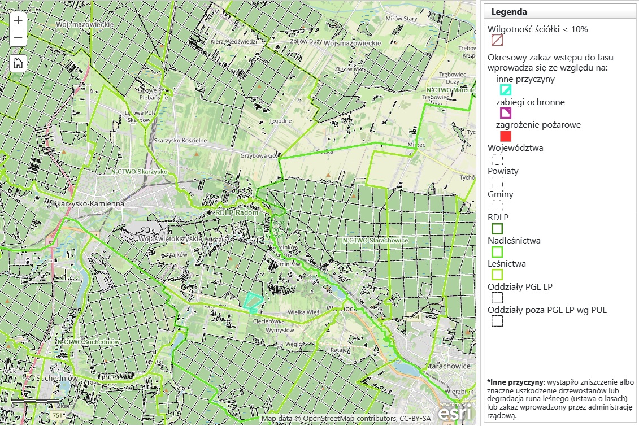Select the red fire hazard color swatch
This screenshot has height=426, width=639.
[506, 136]
